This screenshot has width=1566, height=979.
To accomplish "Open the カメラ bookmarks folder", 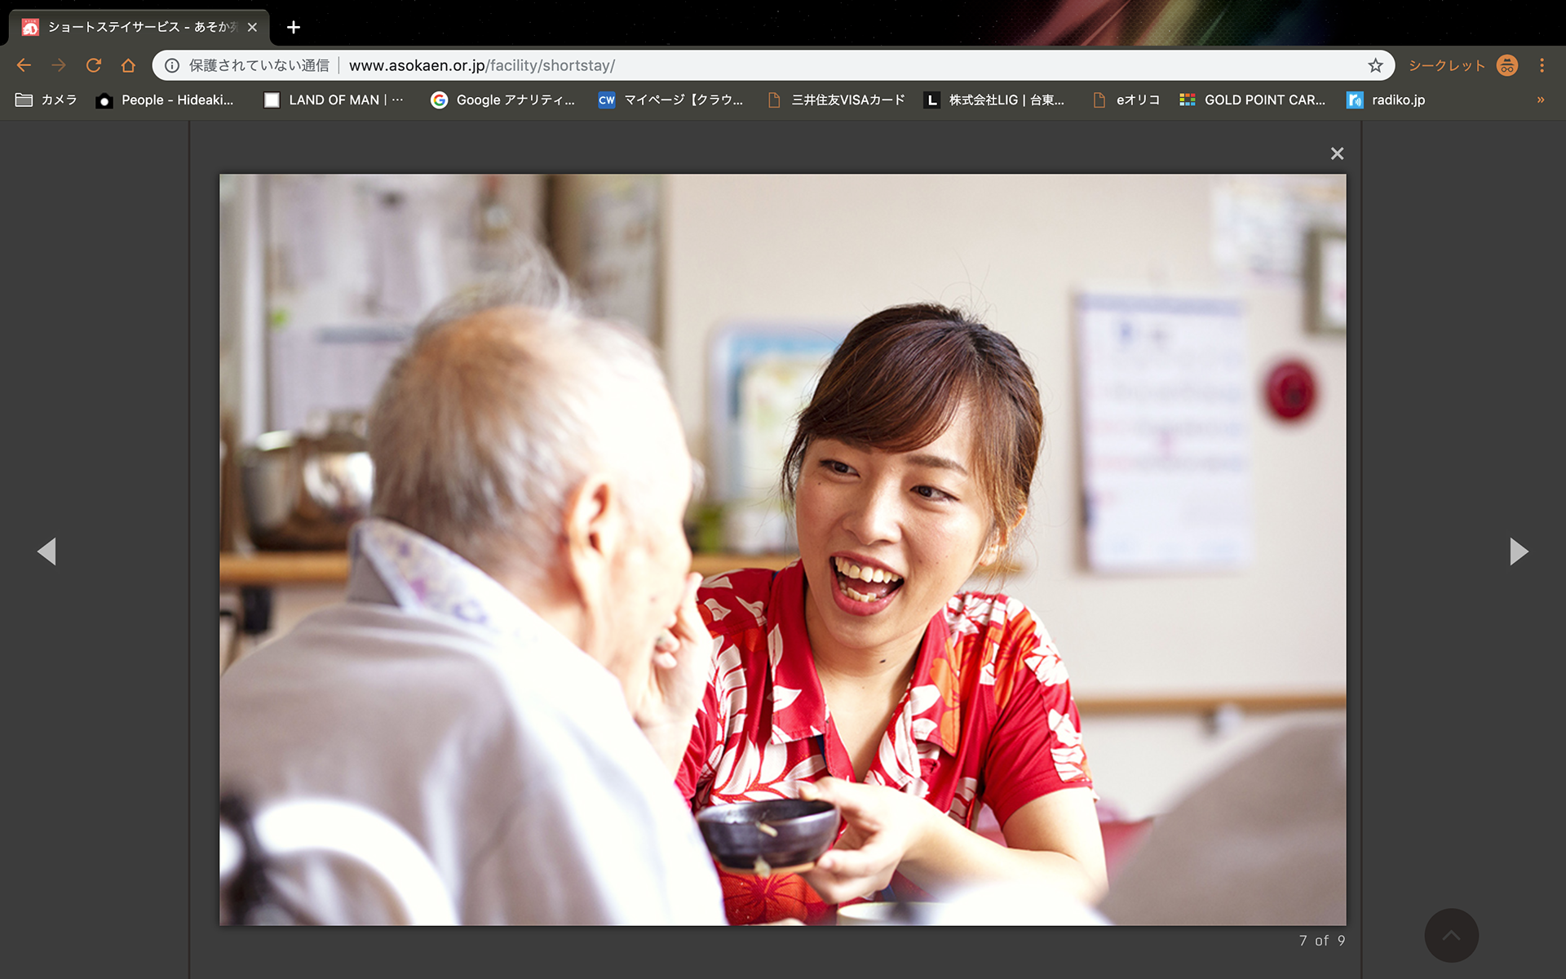I will coord(46,100).
